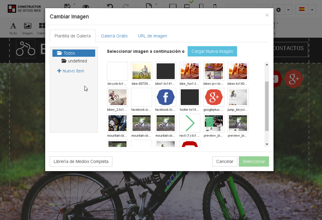Select the undefined folder in the tree
This screenshot has height=220, width=322.
(74, 61)
